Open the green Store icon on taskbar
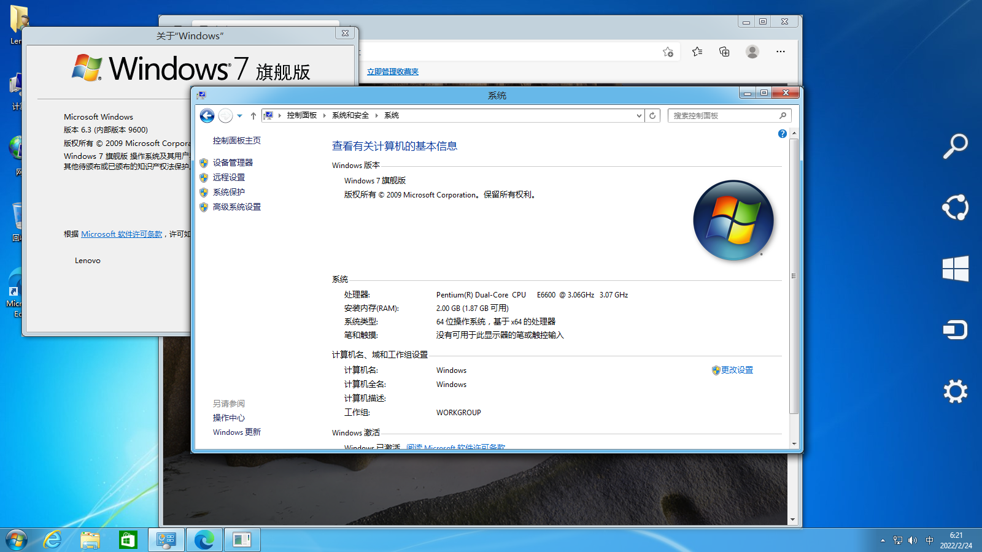 [128, 540]
